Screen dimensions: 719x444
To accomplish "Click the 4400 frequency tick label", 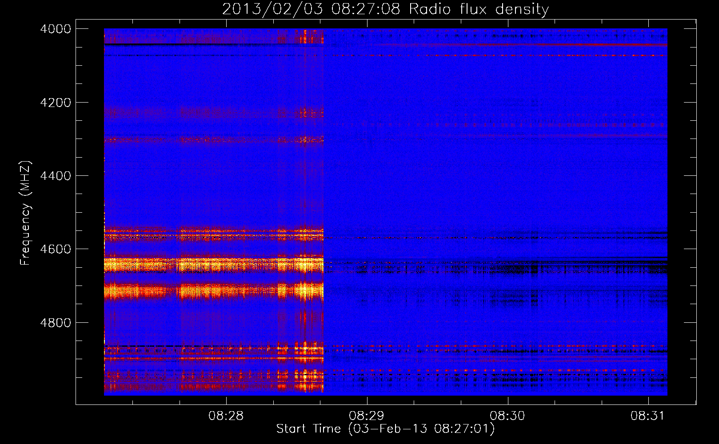I will (x=56, y=176).
